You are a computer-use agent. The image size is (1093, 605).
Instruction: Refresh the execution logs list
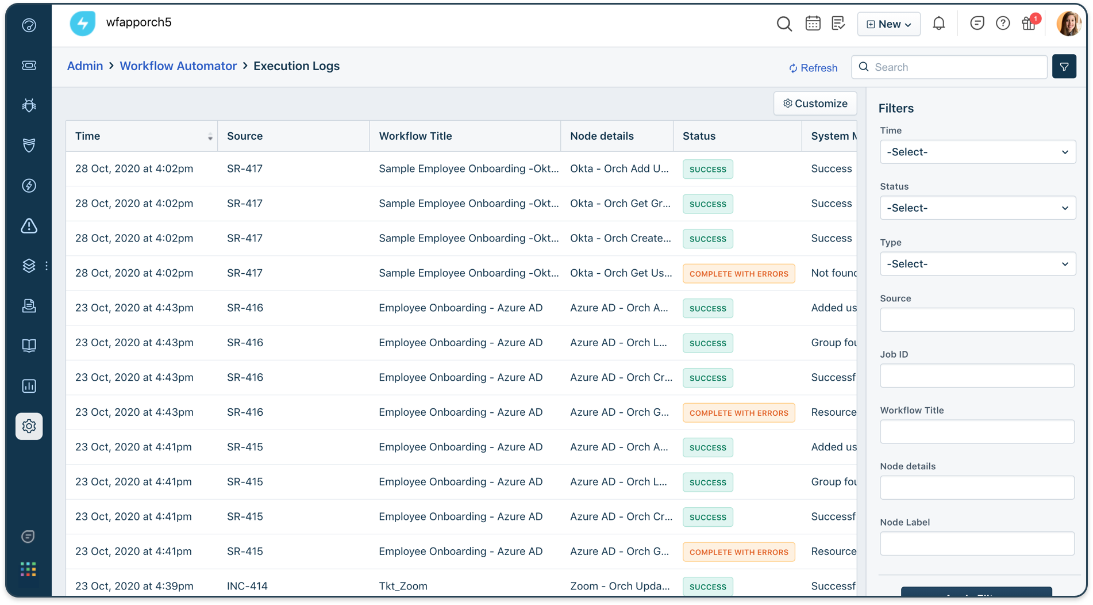[813, 67]
